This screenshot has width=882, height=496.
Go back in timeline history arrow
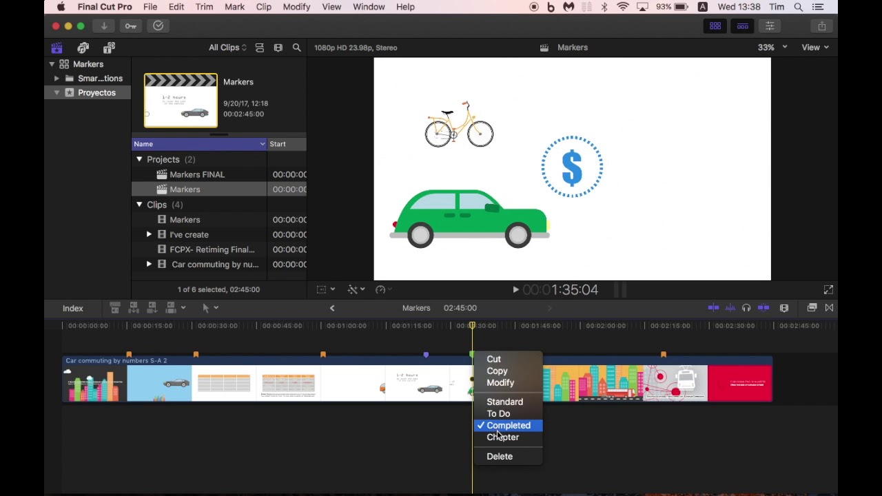(x=332, y=308)
